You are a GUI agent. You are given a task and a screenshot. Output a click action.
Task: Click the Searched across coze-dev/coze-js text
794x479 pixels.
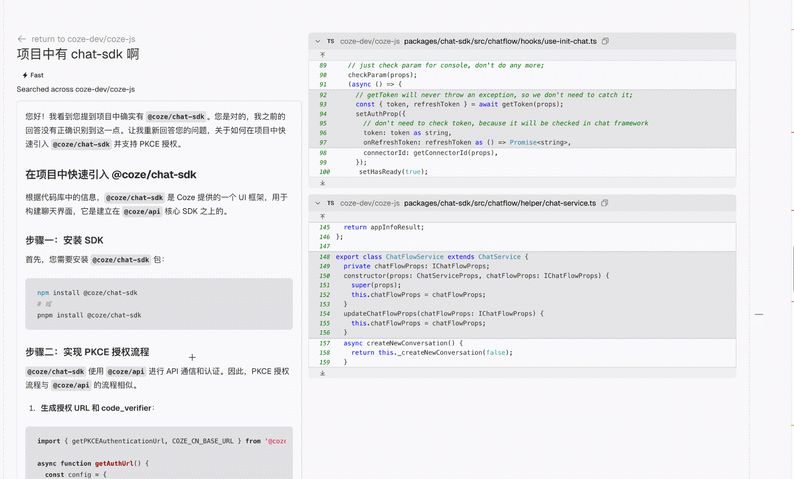pyautogui.click(x=76, y=90)
